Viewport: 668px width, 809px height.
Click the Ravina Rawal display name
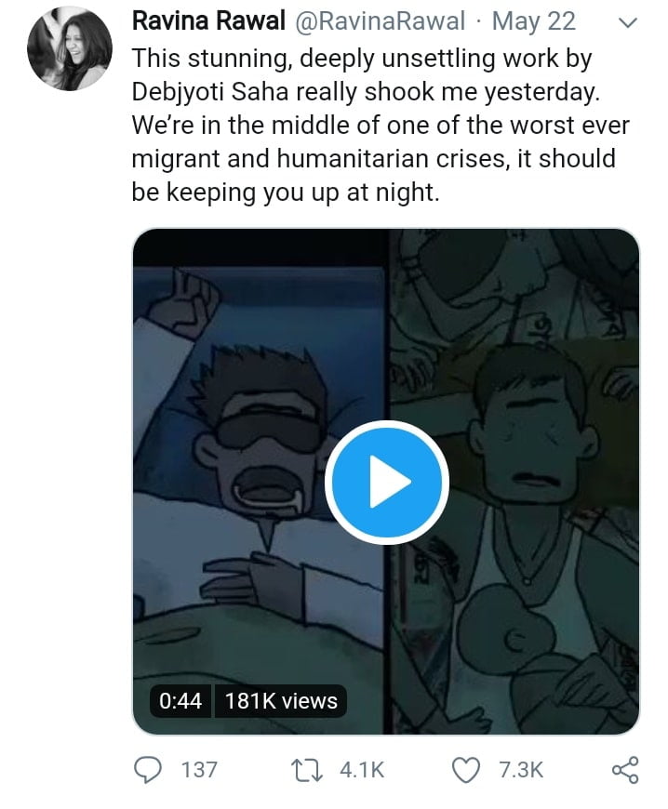tap(210, 20)
